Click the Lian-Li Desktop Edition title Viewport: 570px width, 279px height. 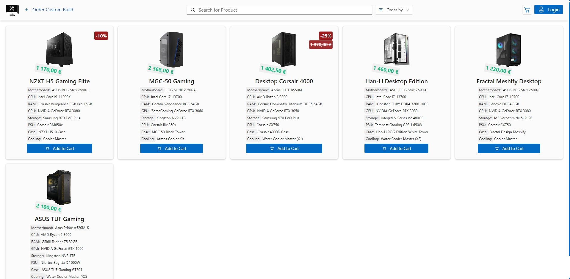pos(397,81)
